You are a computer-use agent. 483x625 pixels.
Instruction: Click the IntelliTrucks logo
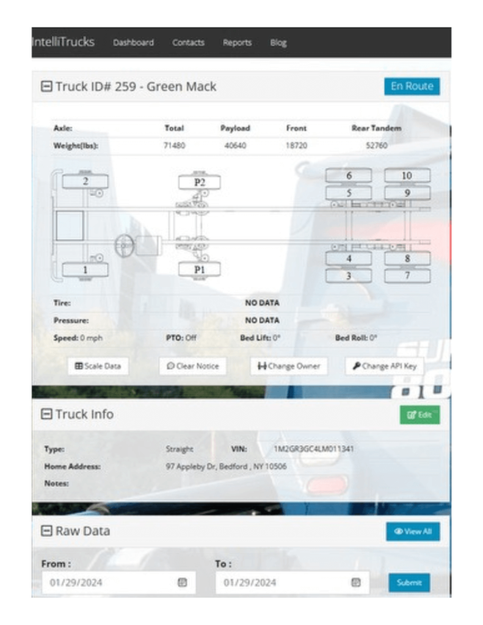(64, 42)
